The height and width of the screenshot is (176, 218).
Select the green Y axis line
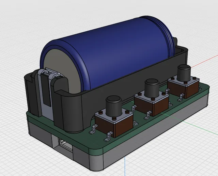[x=200, y=128]
